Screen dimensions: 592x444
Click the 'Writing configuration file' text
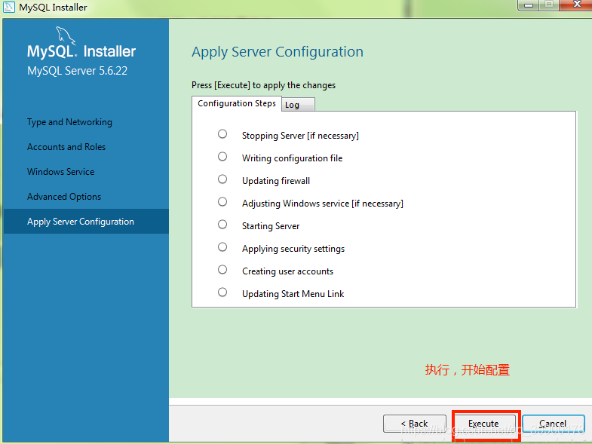292,158
